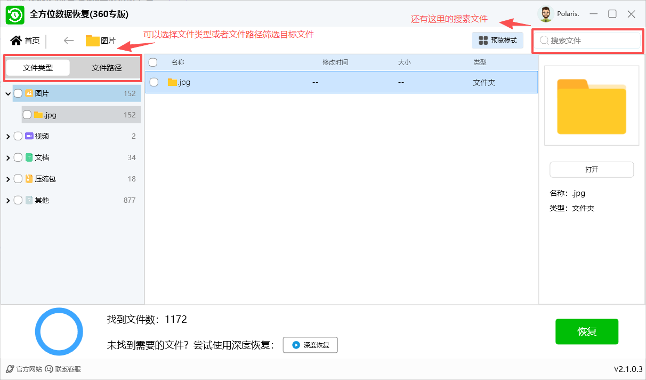This screenshot has height=380, width=646.
Task: Click the green 恢复 button
Action: (586, 331)
